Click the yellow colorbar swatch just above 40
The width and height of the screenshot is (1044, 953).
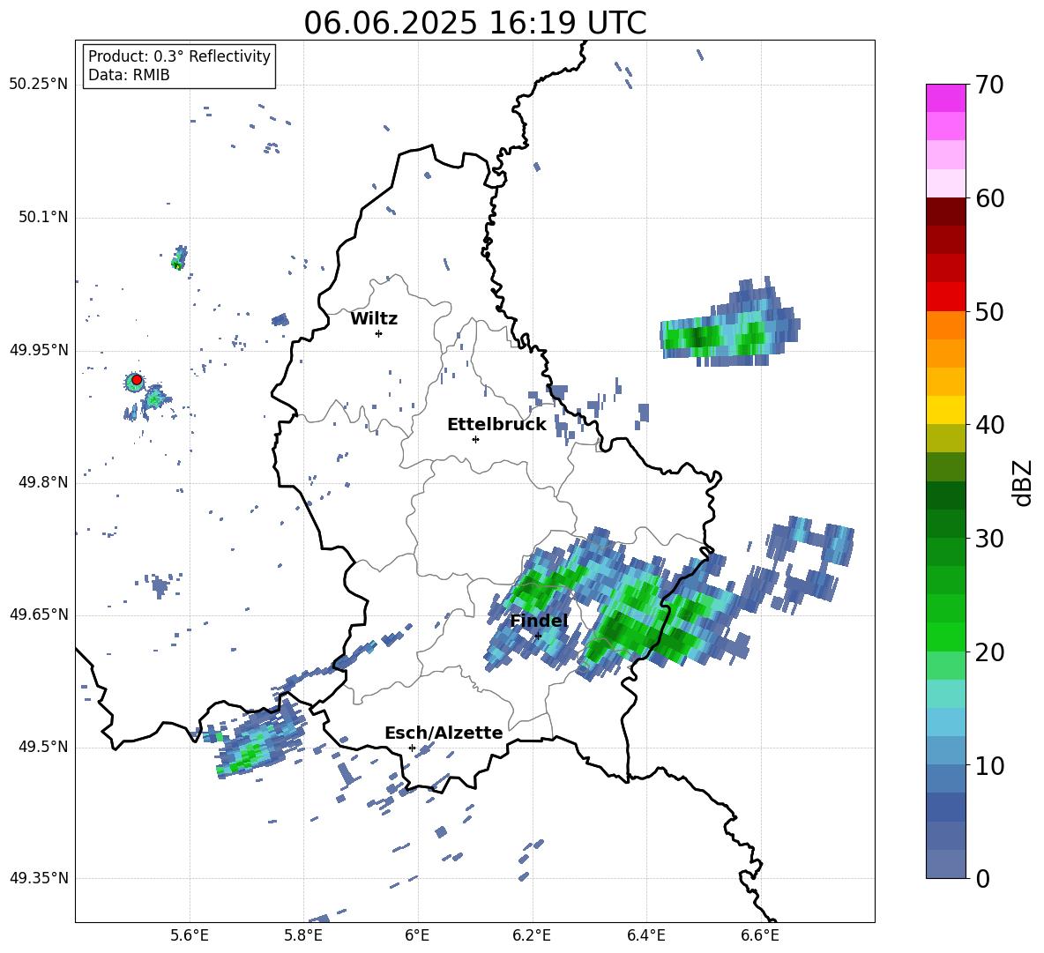[x=945, y=411]
